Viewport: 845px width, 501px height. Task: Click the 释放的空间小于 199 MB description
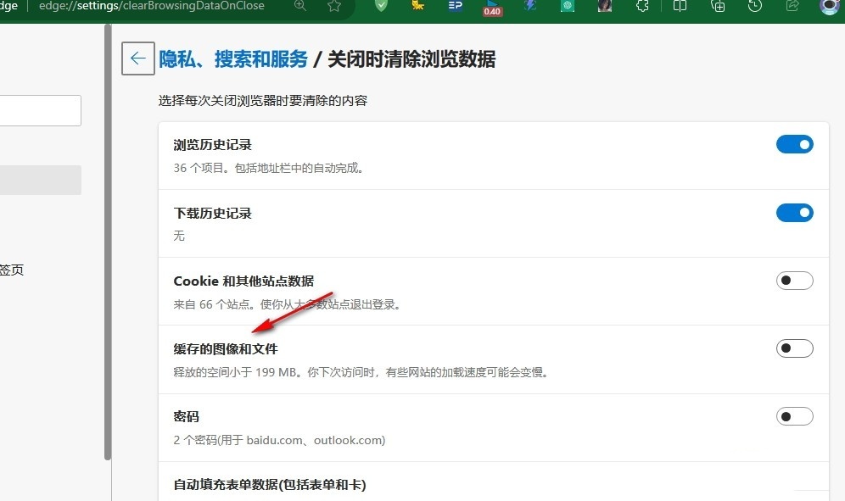click(x=361, y=372)
